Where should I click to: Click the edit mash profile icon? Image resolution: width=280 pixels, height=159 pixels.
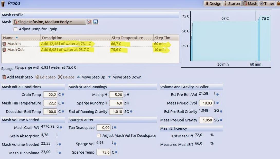click(89, 22)
